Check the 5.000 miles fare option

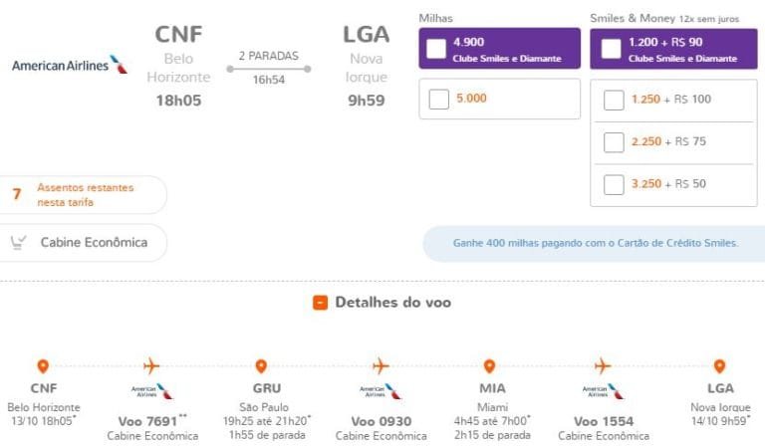point(438,100)
